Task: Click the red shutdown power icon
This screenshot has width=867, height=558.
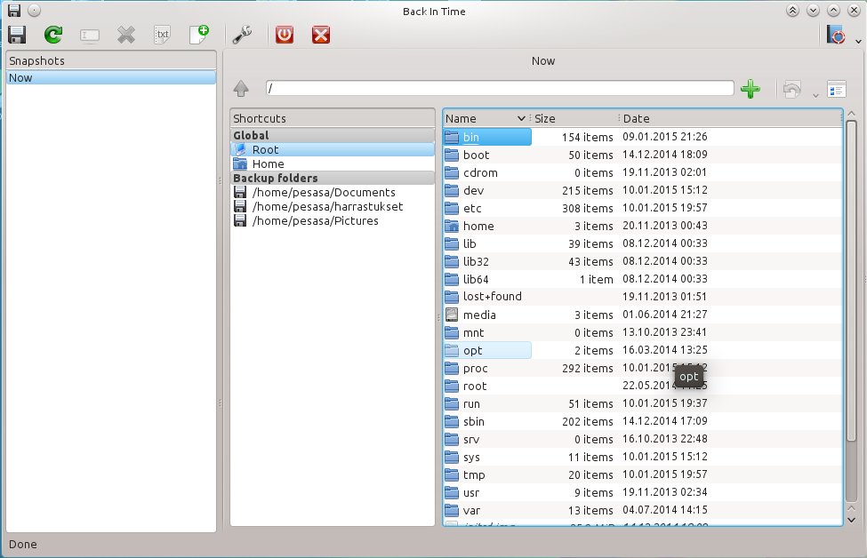Action: [285, 35]
